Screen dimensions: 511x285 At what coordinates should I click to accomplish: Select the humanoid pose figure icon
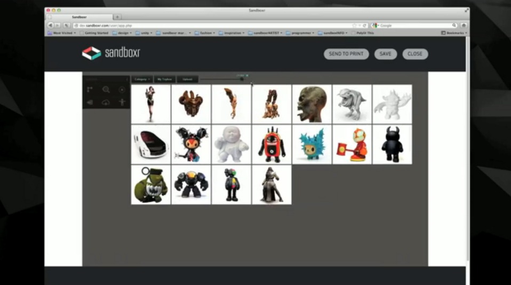click(x=122, y=102)
